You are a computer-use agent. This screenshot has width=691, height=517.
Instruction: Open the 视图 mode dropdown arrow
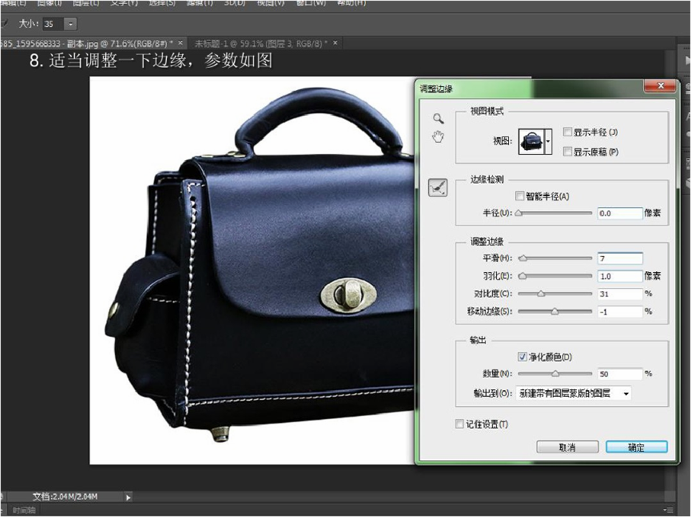pyautogui.click(x=549, y=141)
